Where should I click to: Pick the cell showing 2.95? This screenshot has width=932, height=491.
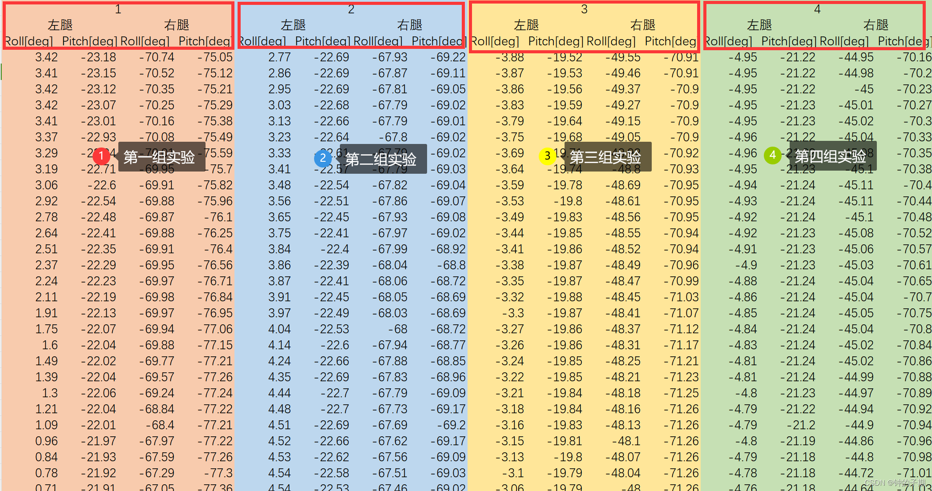(x=279, y=89)
